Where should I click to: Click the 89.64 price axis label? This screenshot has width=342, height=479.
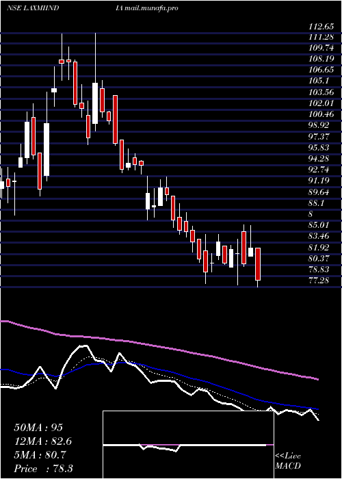point(319,192)
